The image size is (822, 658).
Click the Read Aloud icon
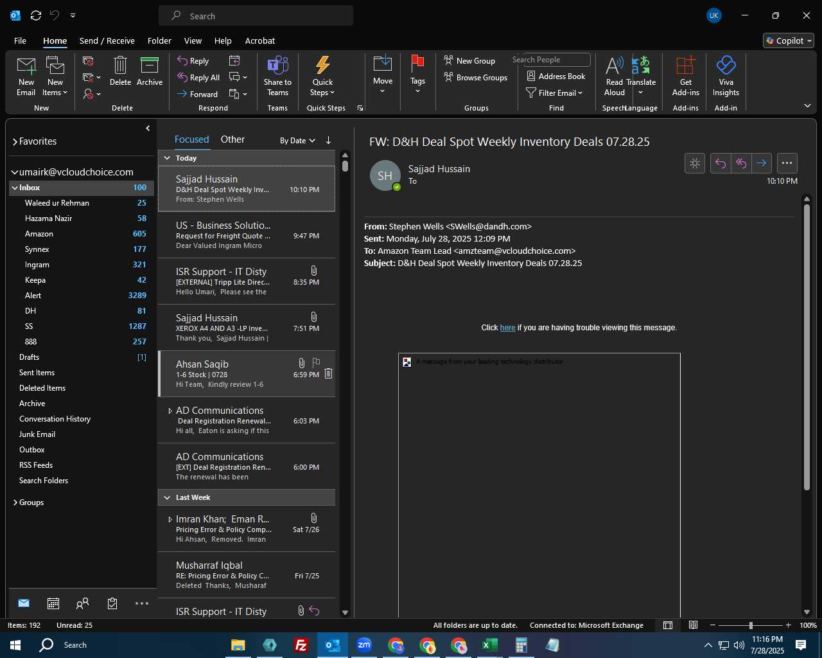pos(614,66)
